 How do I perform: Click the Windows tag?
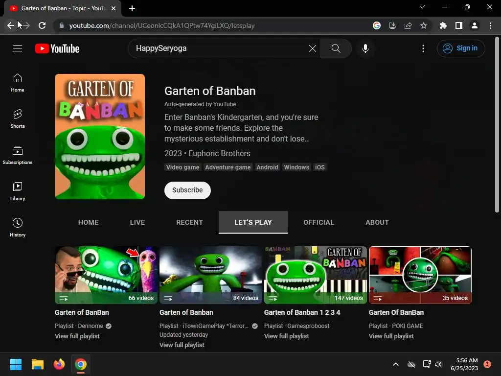click(x=296, y=167)
